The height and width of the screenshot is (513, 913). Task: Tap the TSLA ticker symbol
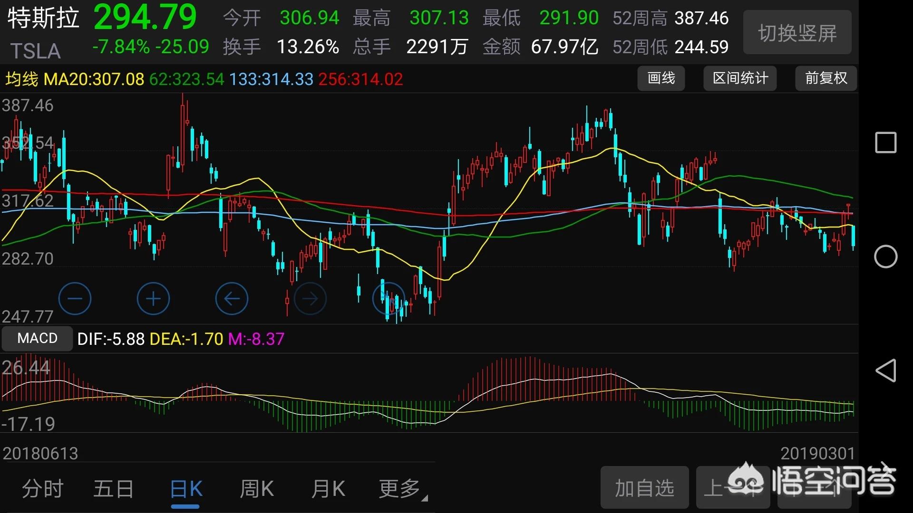(x=36, y=51)
